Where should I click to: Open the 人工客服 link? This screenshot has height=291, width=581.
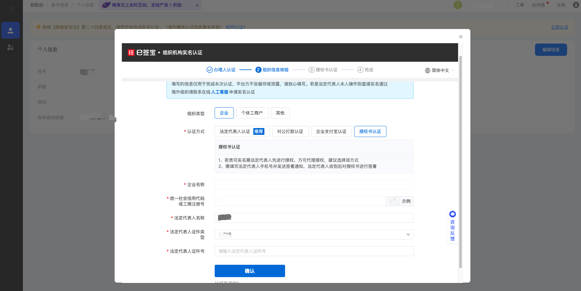pos(220,92)
